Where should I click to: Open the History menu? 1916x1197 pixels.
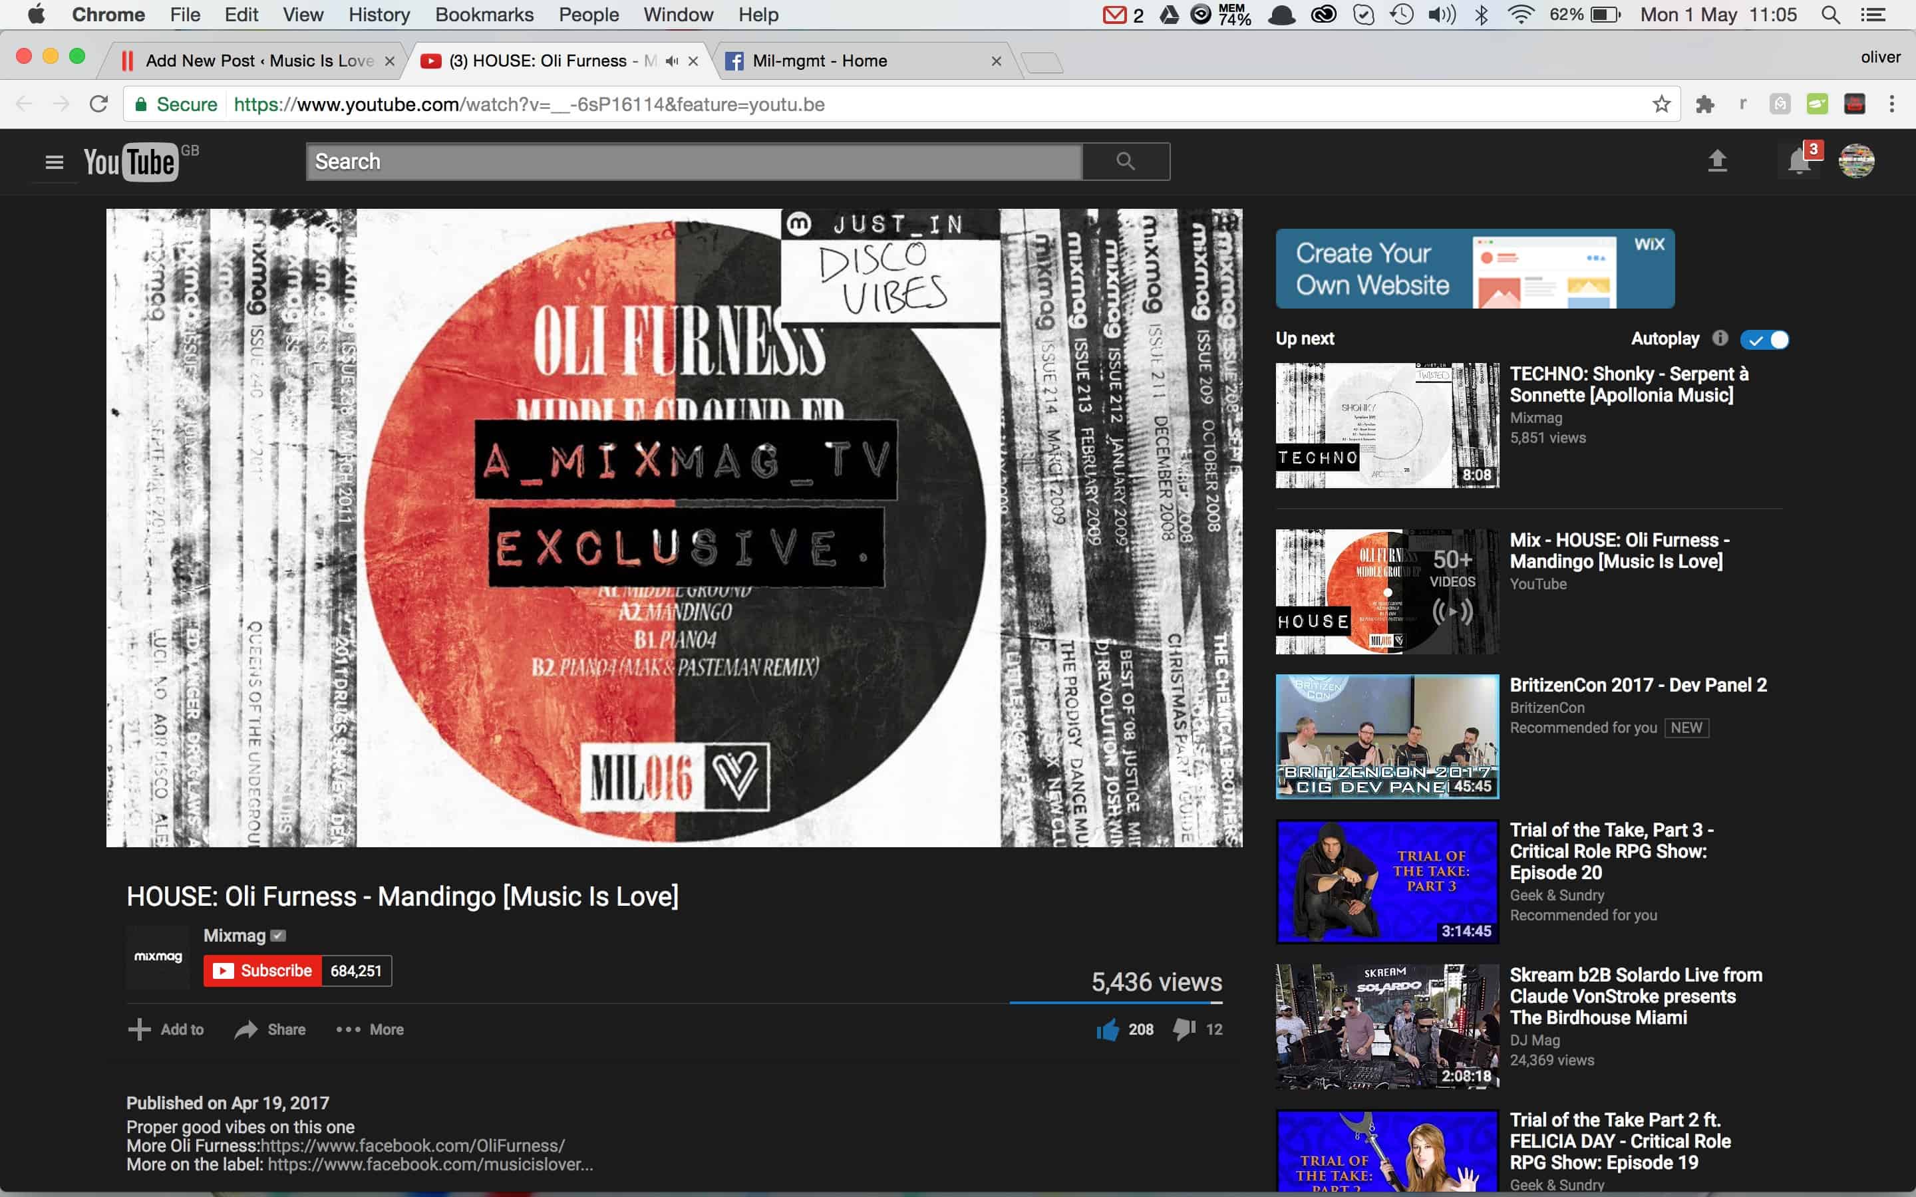379,14
